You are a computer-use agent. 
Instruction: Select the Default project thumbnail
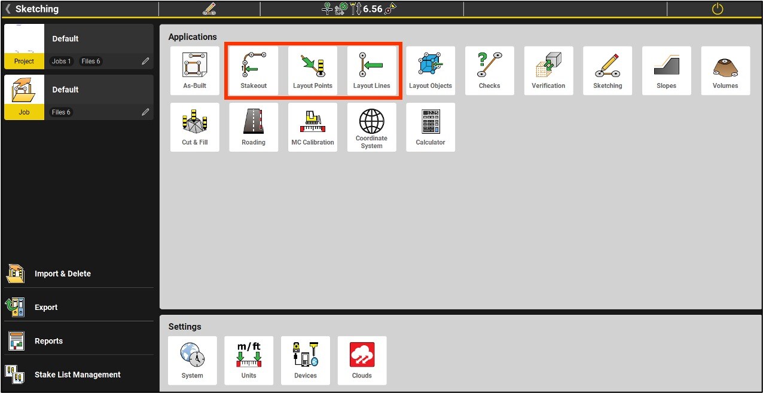tap(25, 45)
